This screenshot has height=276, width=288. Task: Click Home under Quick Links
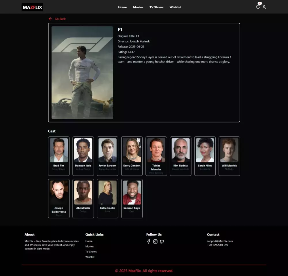[89, 241]
